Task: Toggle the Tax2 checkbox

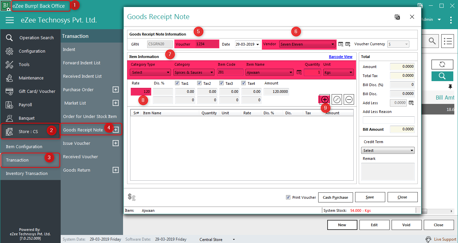Action: pos(199,83)
